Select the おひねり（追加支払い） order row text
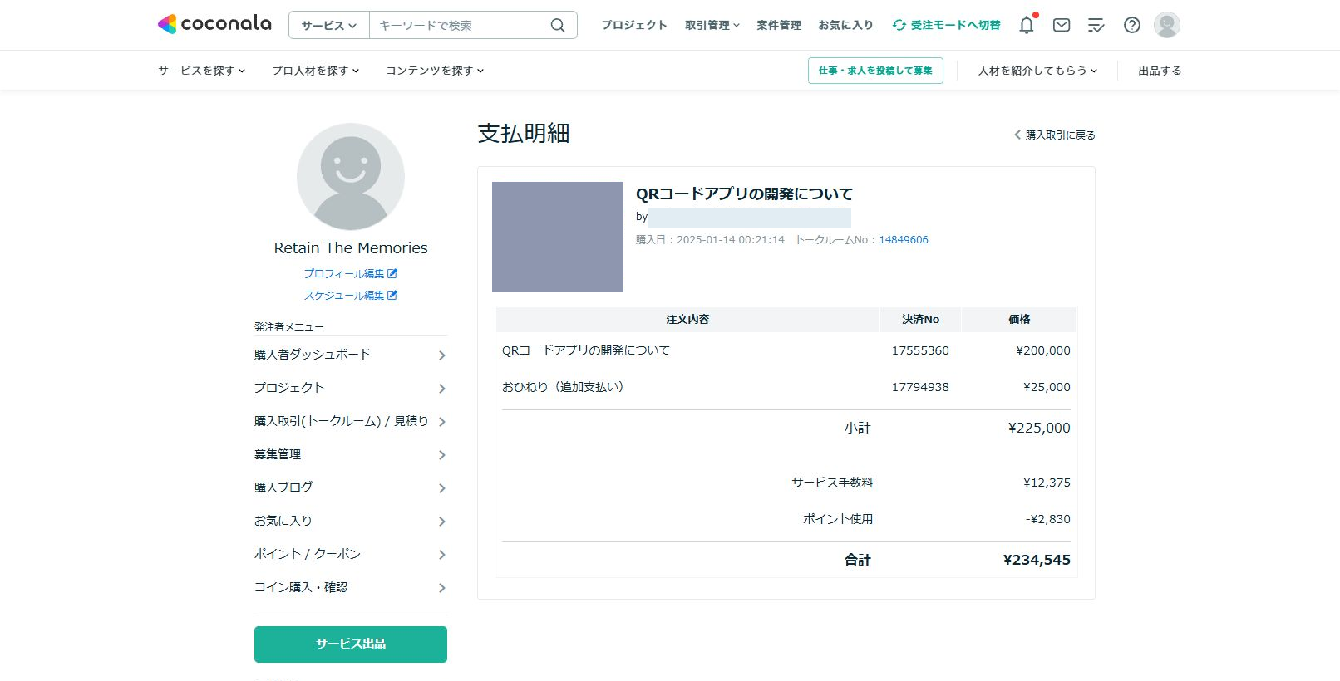Viewport: 1340px width, 681px height. click(x=563, y=386)
